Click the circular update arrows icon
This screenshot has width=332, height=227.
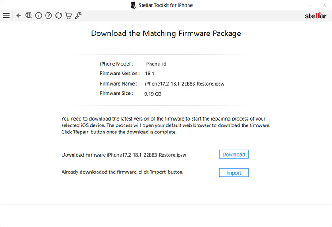coord(58,16)
